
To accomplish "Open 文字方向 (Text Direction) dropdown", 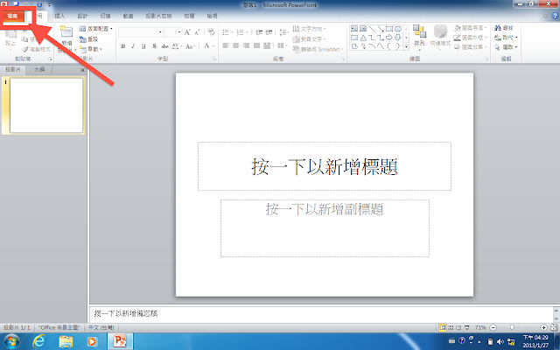I will 309,29.
